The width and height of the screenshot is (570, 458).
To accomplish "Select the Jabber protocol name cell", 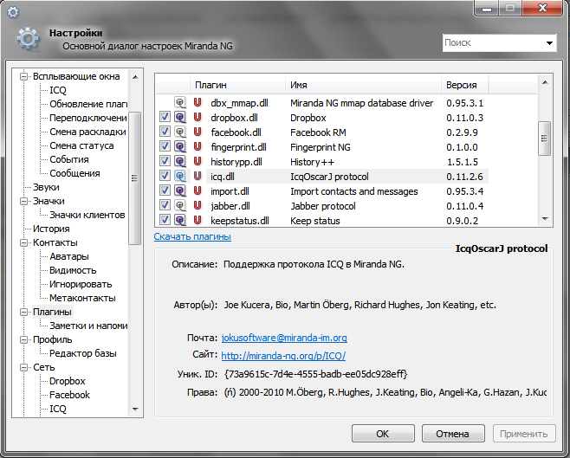I will pyautogui.click(x=323, y=206).
